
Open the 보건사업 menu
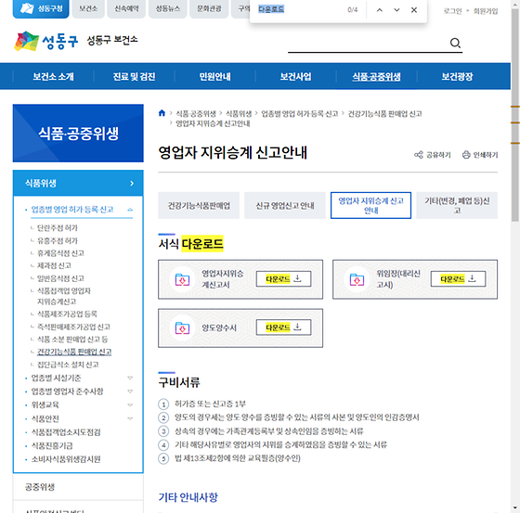pyautogui.click(x=296, y=77)
